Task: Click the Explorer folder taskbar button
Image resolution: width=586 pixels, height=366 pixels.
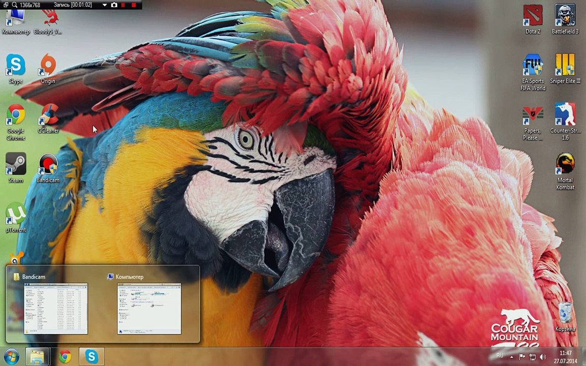Action: (37, 357)
